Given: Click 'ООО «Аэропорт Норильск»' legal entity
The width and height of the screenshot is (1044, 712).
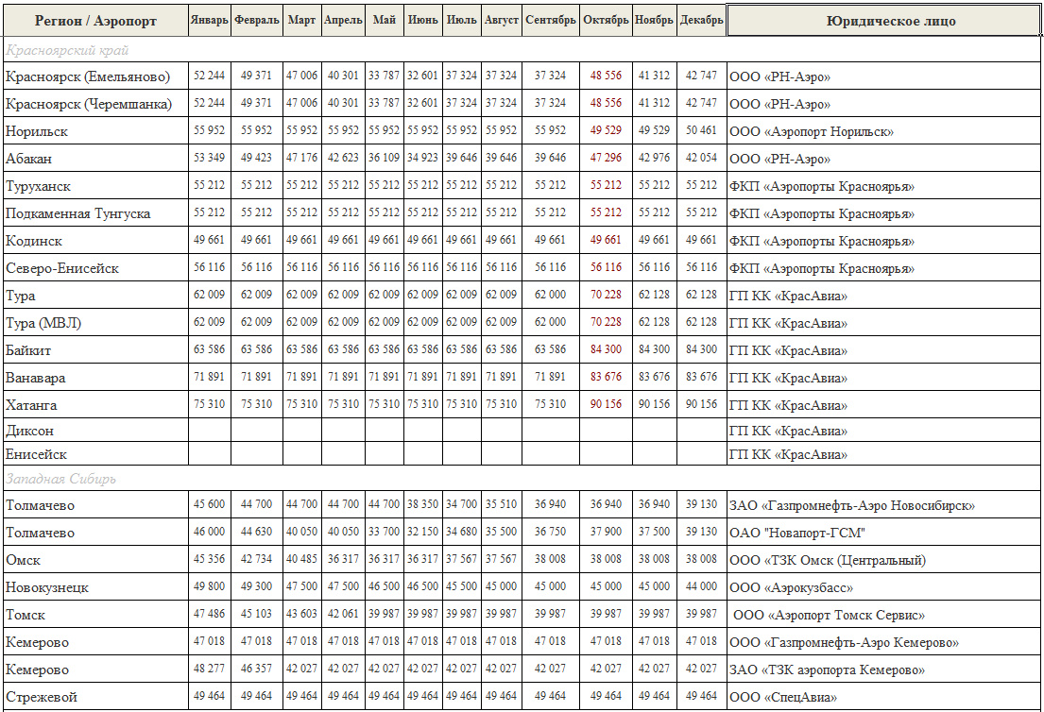Looking at the screenshot, I should pyautogui.click(x=812, y=132).
